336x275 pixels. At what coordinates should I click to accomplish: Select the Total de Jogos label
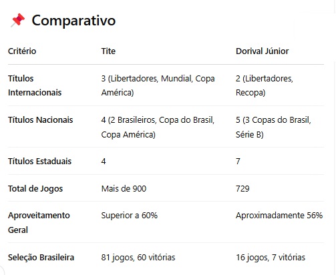(35, 189)
